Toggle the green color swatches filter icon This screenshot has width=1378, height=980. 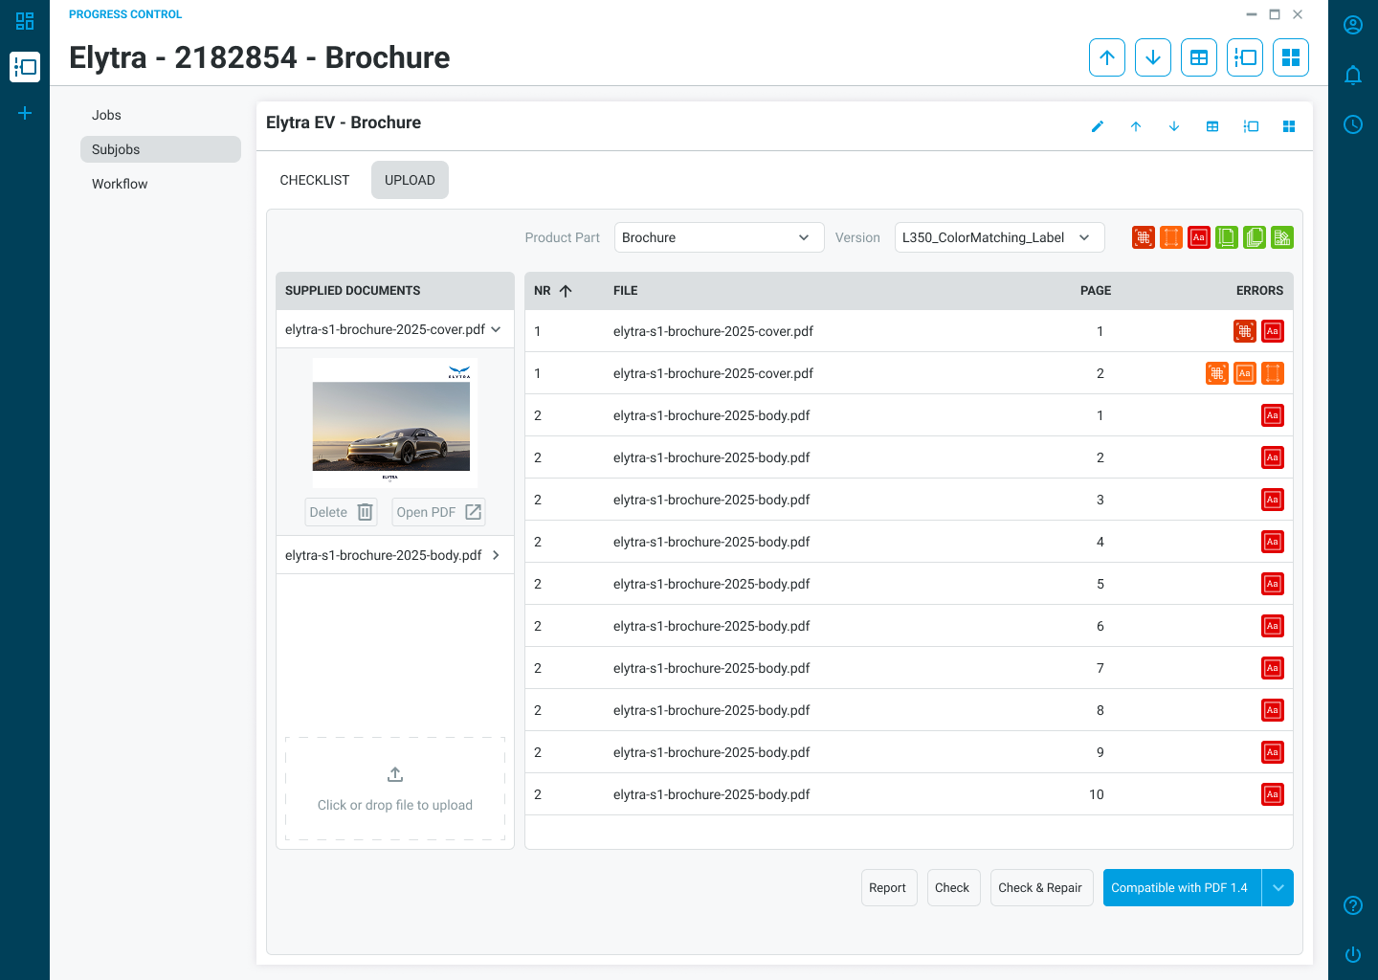pyautogui.click(x=1282, y=237)
